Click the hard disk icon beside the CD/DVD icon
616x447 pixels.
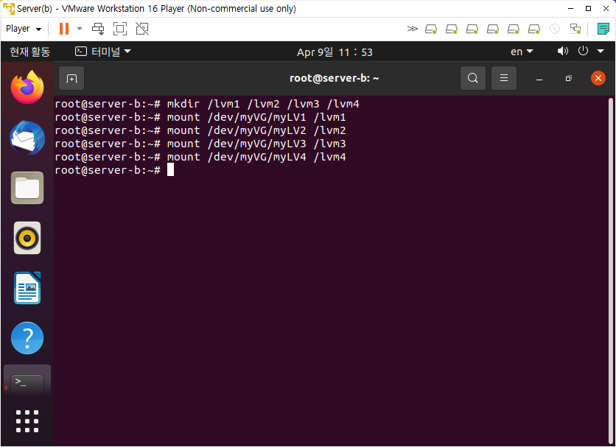tap(534, 29)
